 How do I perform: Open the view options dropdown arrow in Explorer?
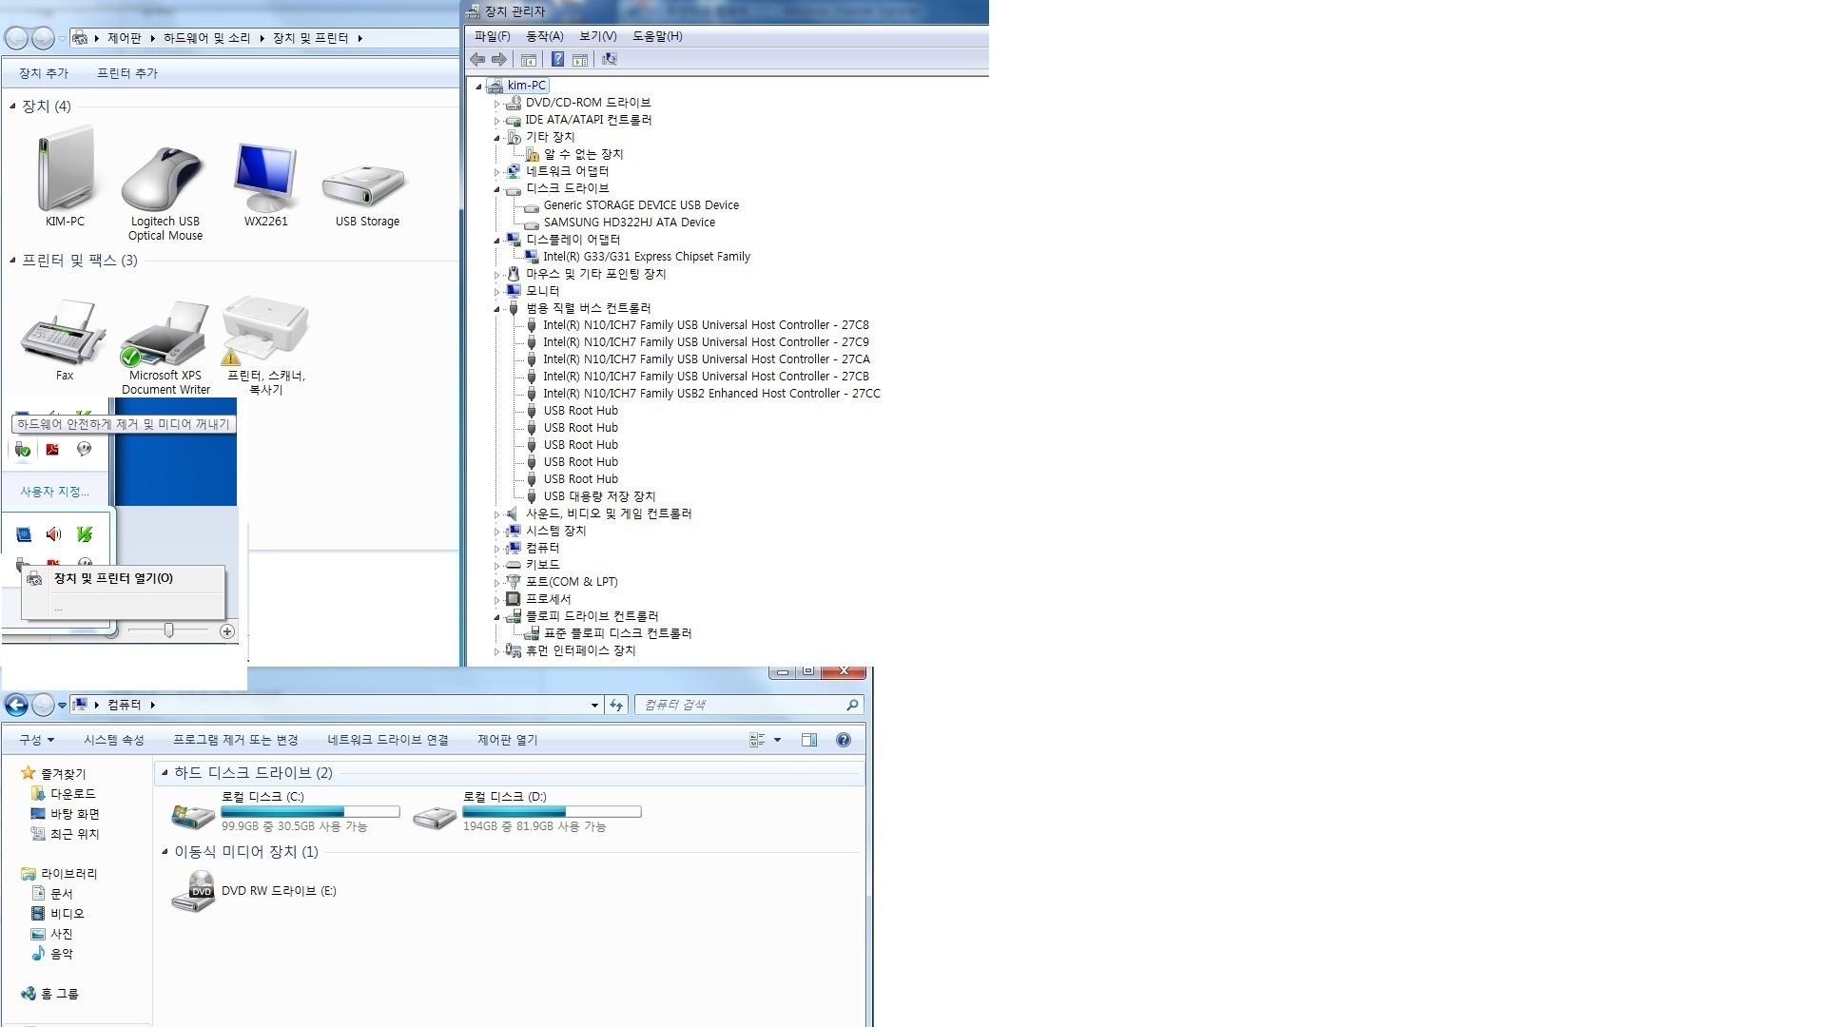click(x=777, y=740)
